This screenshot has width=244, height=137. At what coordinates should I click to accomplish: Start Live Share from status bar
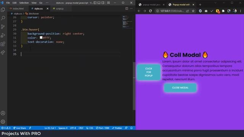[x=19, y=128]
